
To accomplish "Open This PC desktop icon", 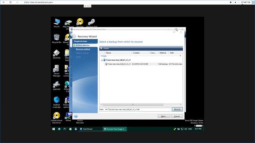I will pos(57,23).
